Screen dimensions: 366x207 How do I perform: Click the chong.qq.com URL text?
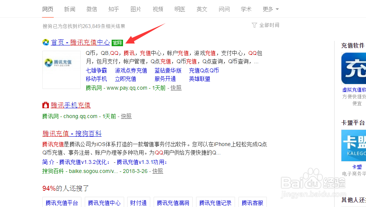pos(80,116)
